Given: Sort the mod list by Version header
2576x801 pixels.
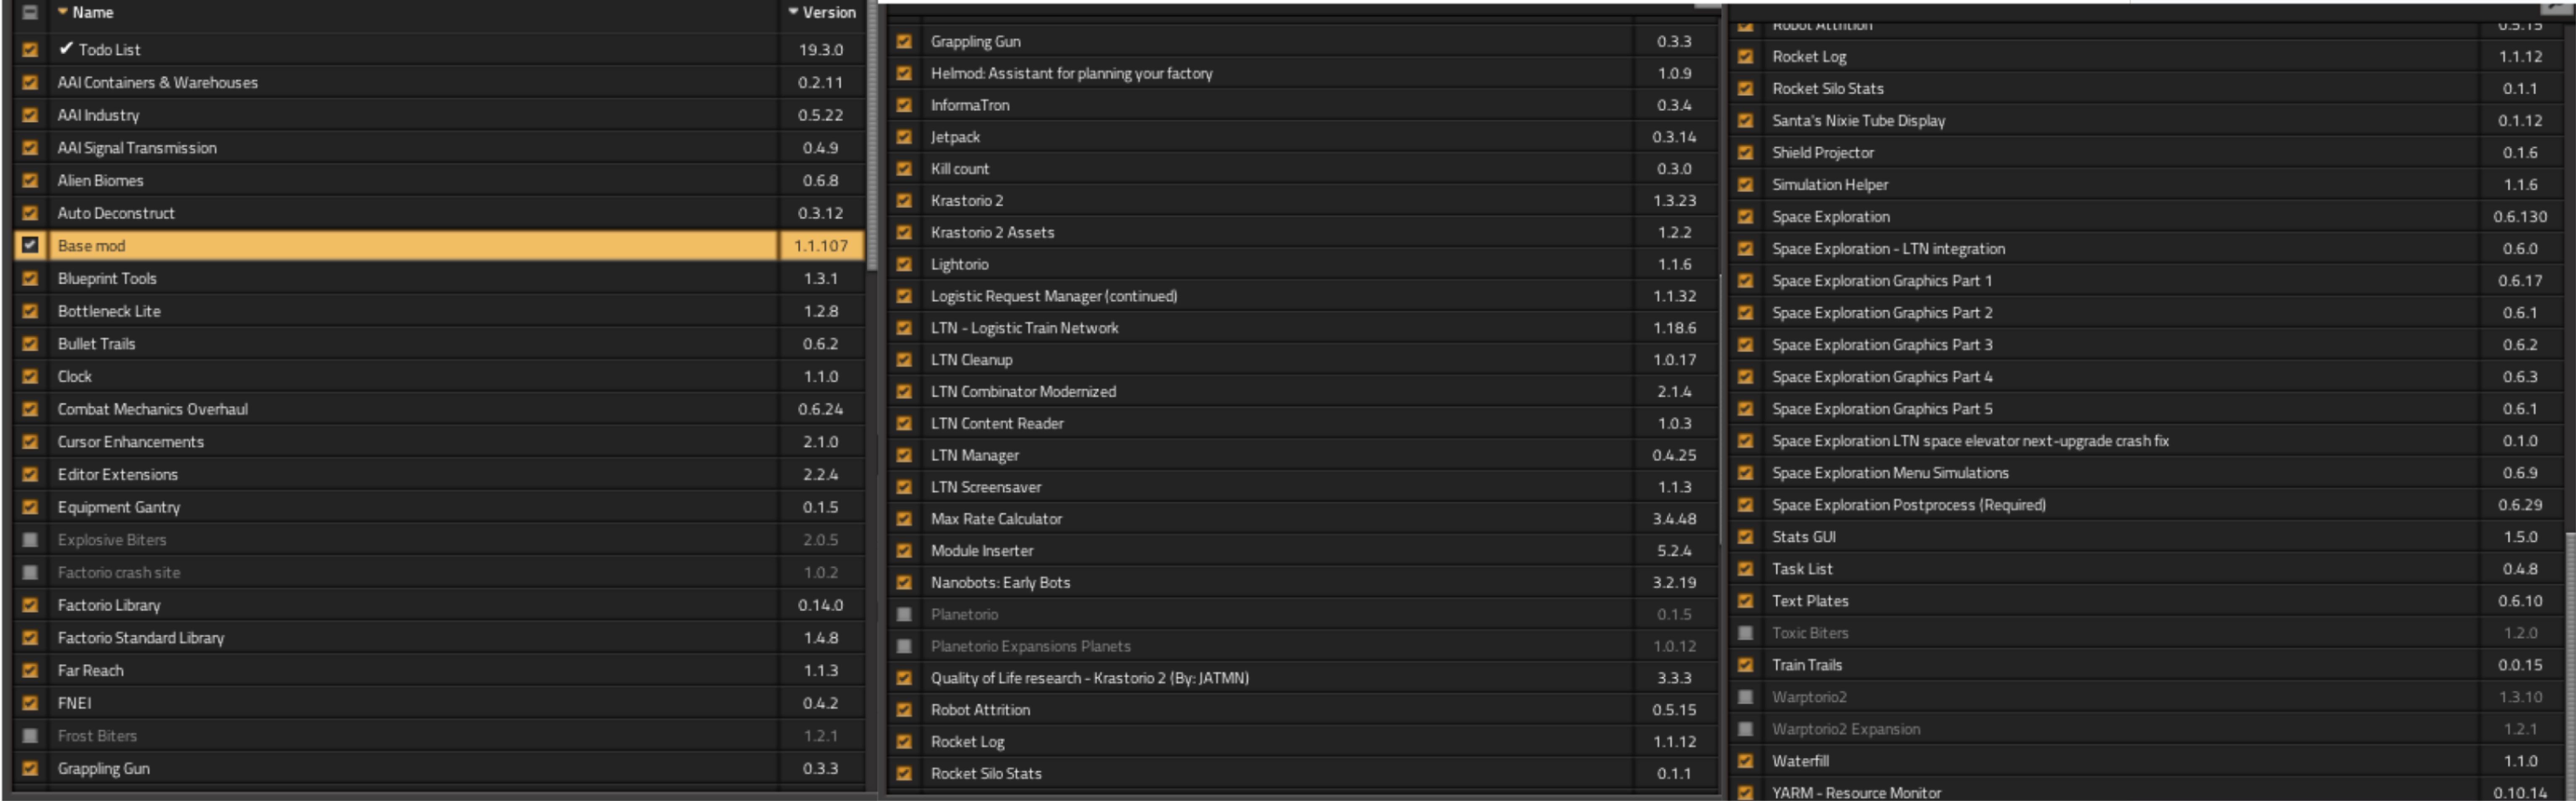Looking at the screenshot, I should (x=822, y=13).
